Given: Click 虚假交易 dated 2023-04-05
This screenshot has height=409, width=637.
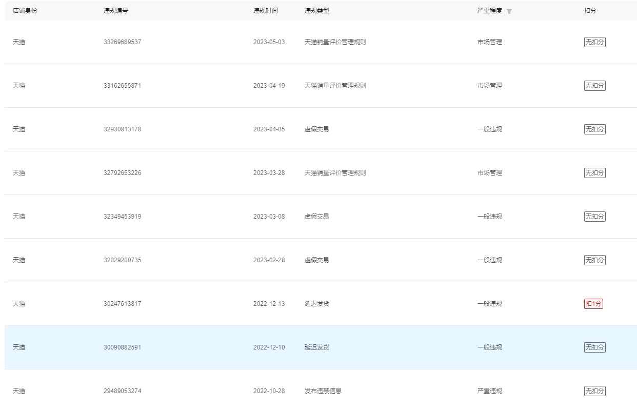Looking at the screenshot, I should point(317,129).
